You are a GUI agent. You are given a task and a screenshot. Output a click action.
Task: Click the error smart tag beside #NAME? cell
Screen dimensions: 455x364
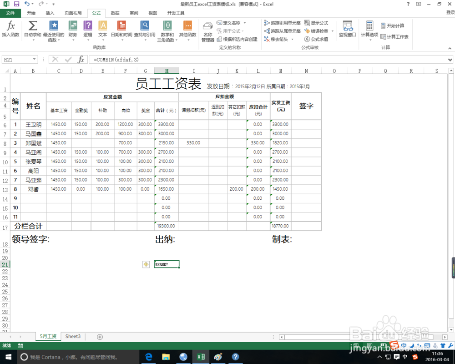click(x=146, y=264)
